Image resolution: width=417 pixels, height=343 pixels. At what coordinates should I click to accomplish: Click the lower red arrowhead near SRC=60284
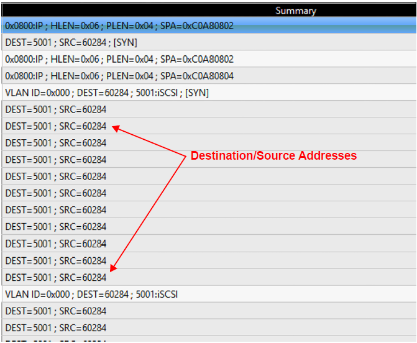[x=114, y=268]
